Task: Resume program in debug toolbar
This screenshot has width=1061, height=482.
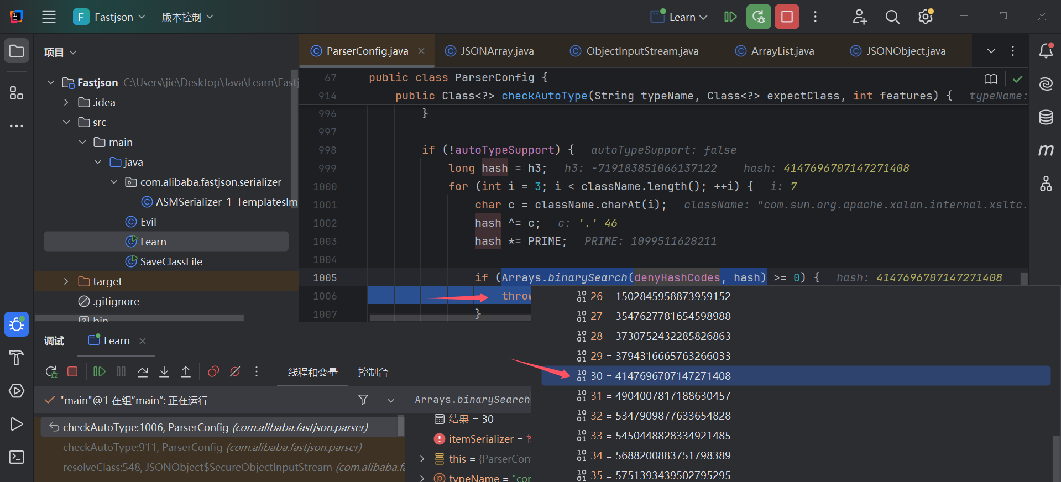Action: click(99, 371)
